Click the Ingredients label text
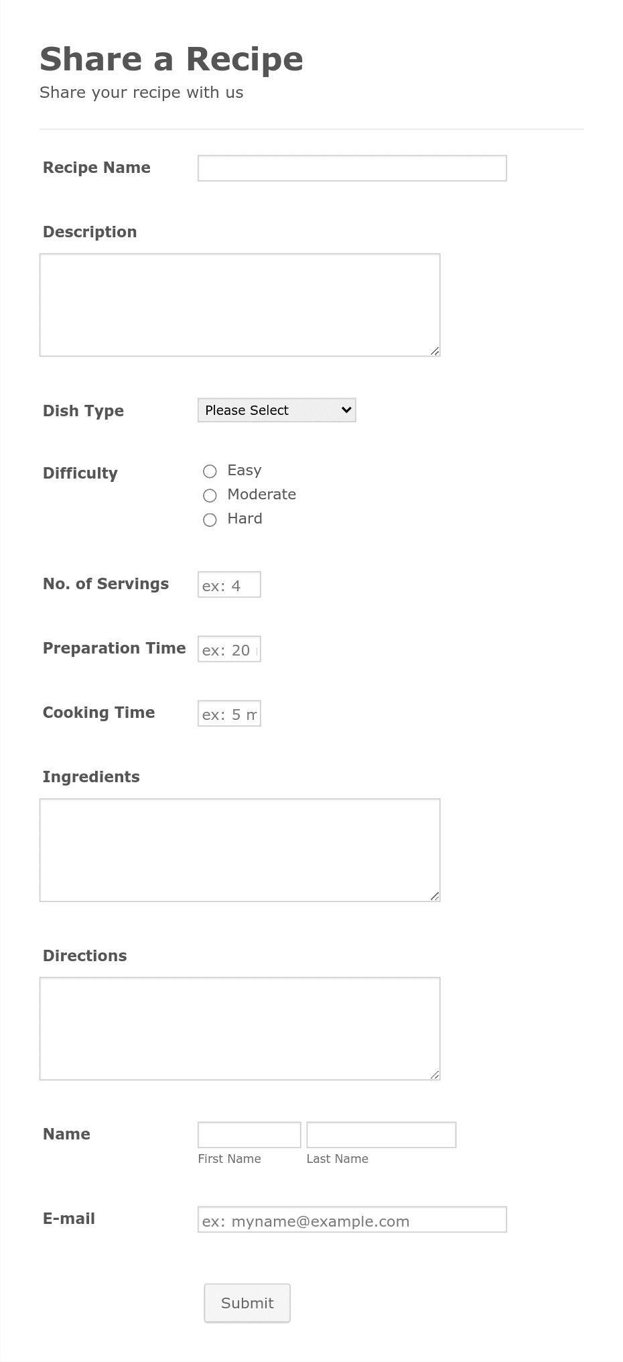Viewport: 623px width, 1362px height. [x=90, y=777]
